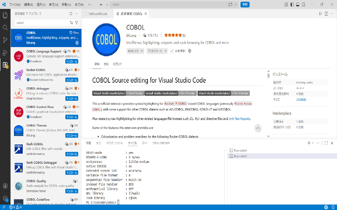The height and width of the screenshot is (210, 337).
Task: Open the Manage gear in the activity bar
Action: click(x=5, y=198)
